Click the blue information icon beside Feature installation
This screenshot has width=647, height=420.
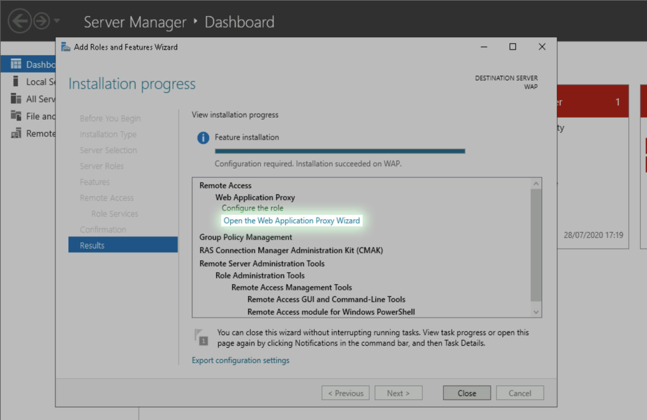click(203, 138)
